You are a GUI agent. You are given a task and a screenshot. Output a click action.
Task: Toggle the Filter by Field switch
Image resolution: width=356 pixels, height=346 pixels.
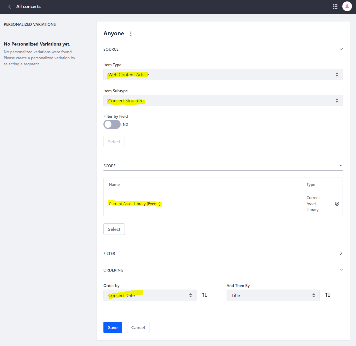pos(112,124)
